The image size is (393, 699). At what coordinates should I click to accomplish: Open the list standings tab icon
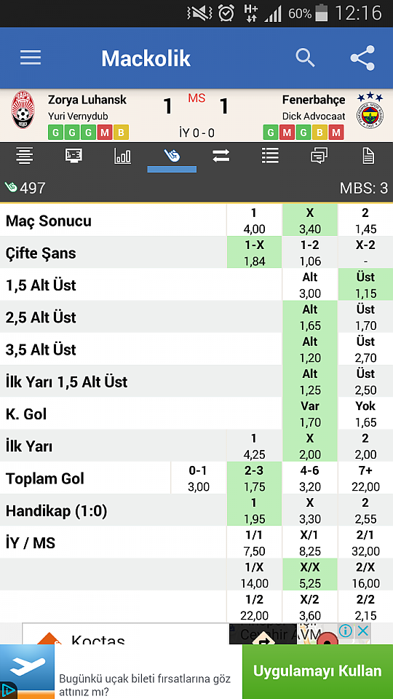[x=270, y=156]
